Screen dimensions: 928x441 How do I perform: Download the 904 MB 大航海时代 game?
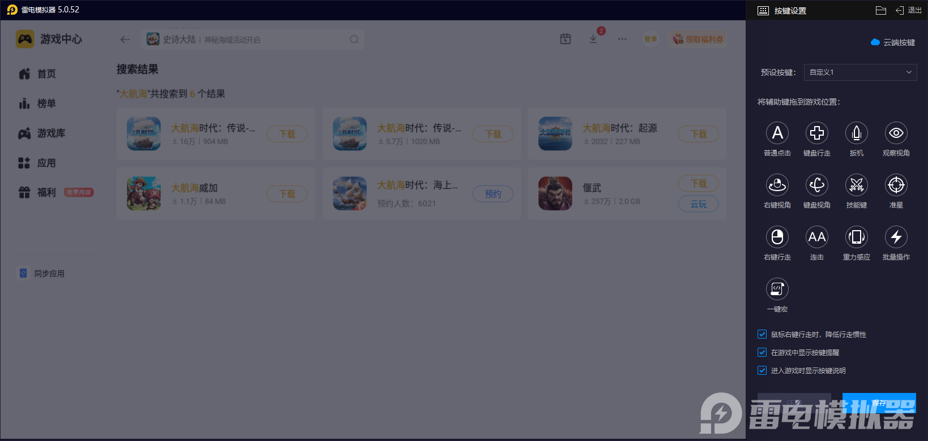click(x=287, y=134)
